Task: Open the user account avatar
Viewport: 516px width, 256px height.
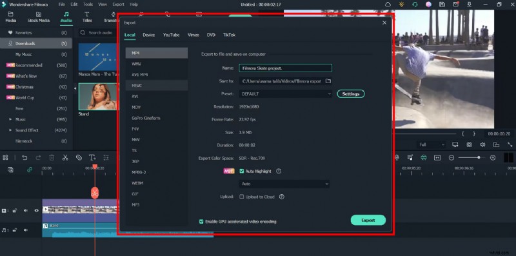Action: (x=428, y=5)
